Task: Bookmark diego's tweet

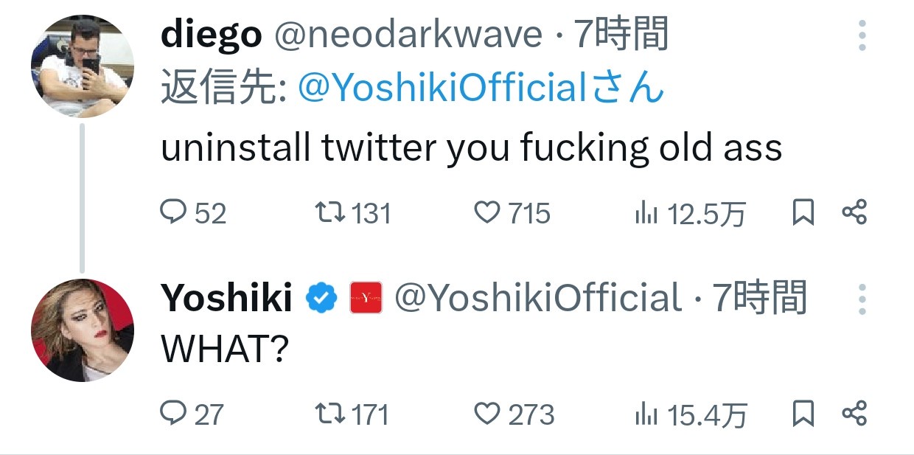Action: pyautogui.click(x=803, y=213)
